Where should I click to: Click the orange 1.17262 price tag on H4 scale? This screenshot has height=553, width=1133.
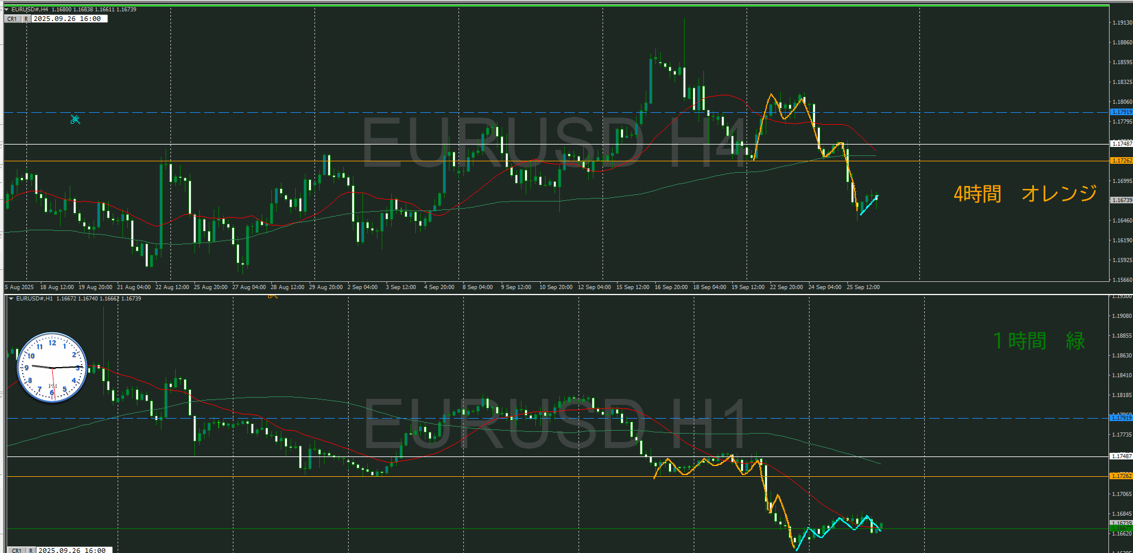click(x=1121, y=161)
